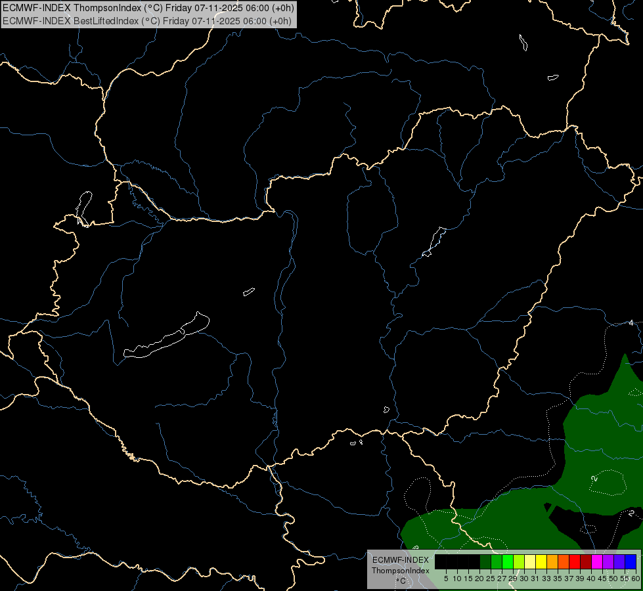This screenshot has width=643, height=591.
Task: Click the legend tick value 30
Action: 524,579
